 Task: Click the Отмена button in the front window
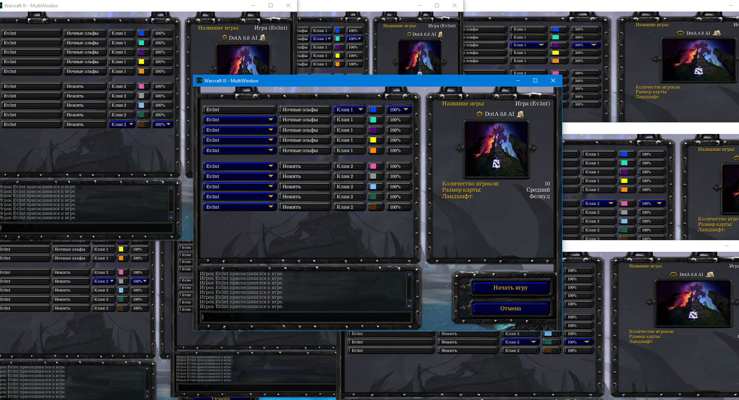(510, 308)
